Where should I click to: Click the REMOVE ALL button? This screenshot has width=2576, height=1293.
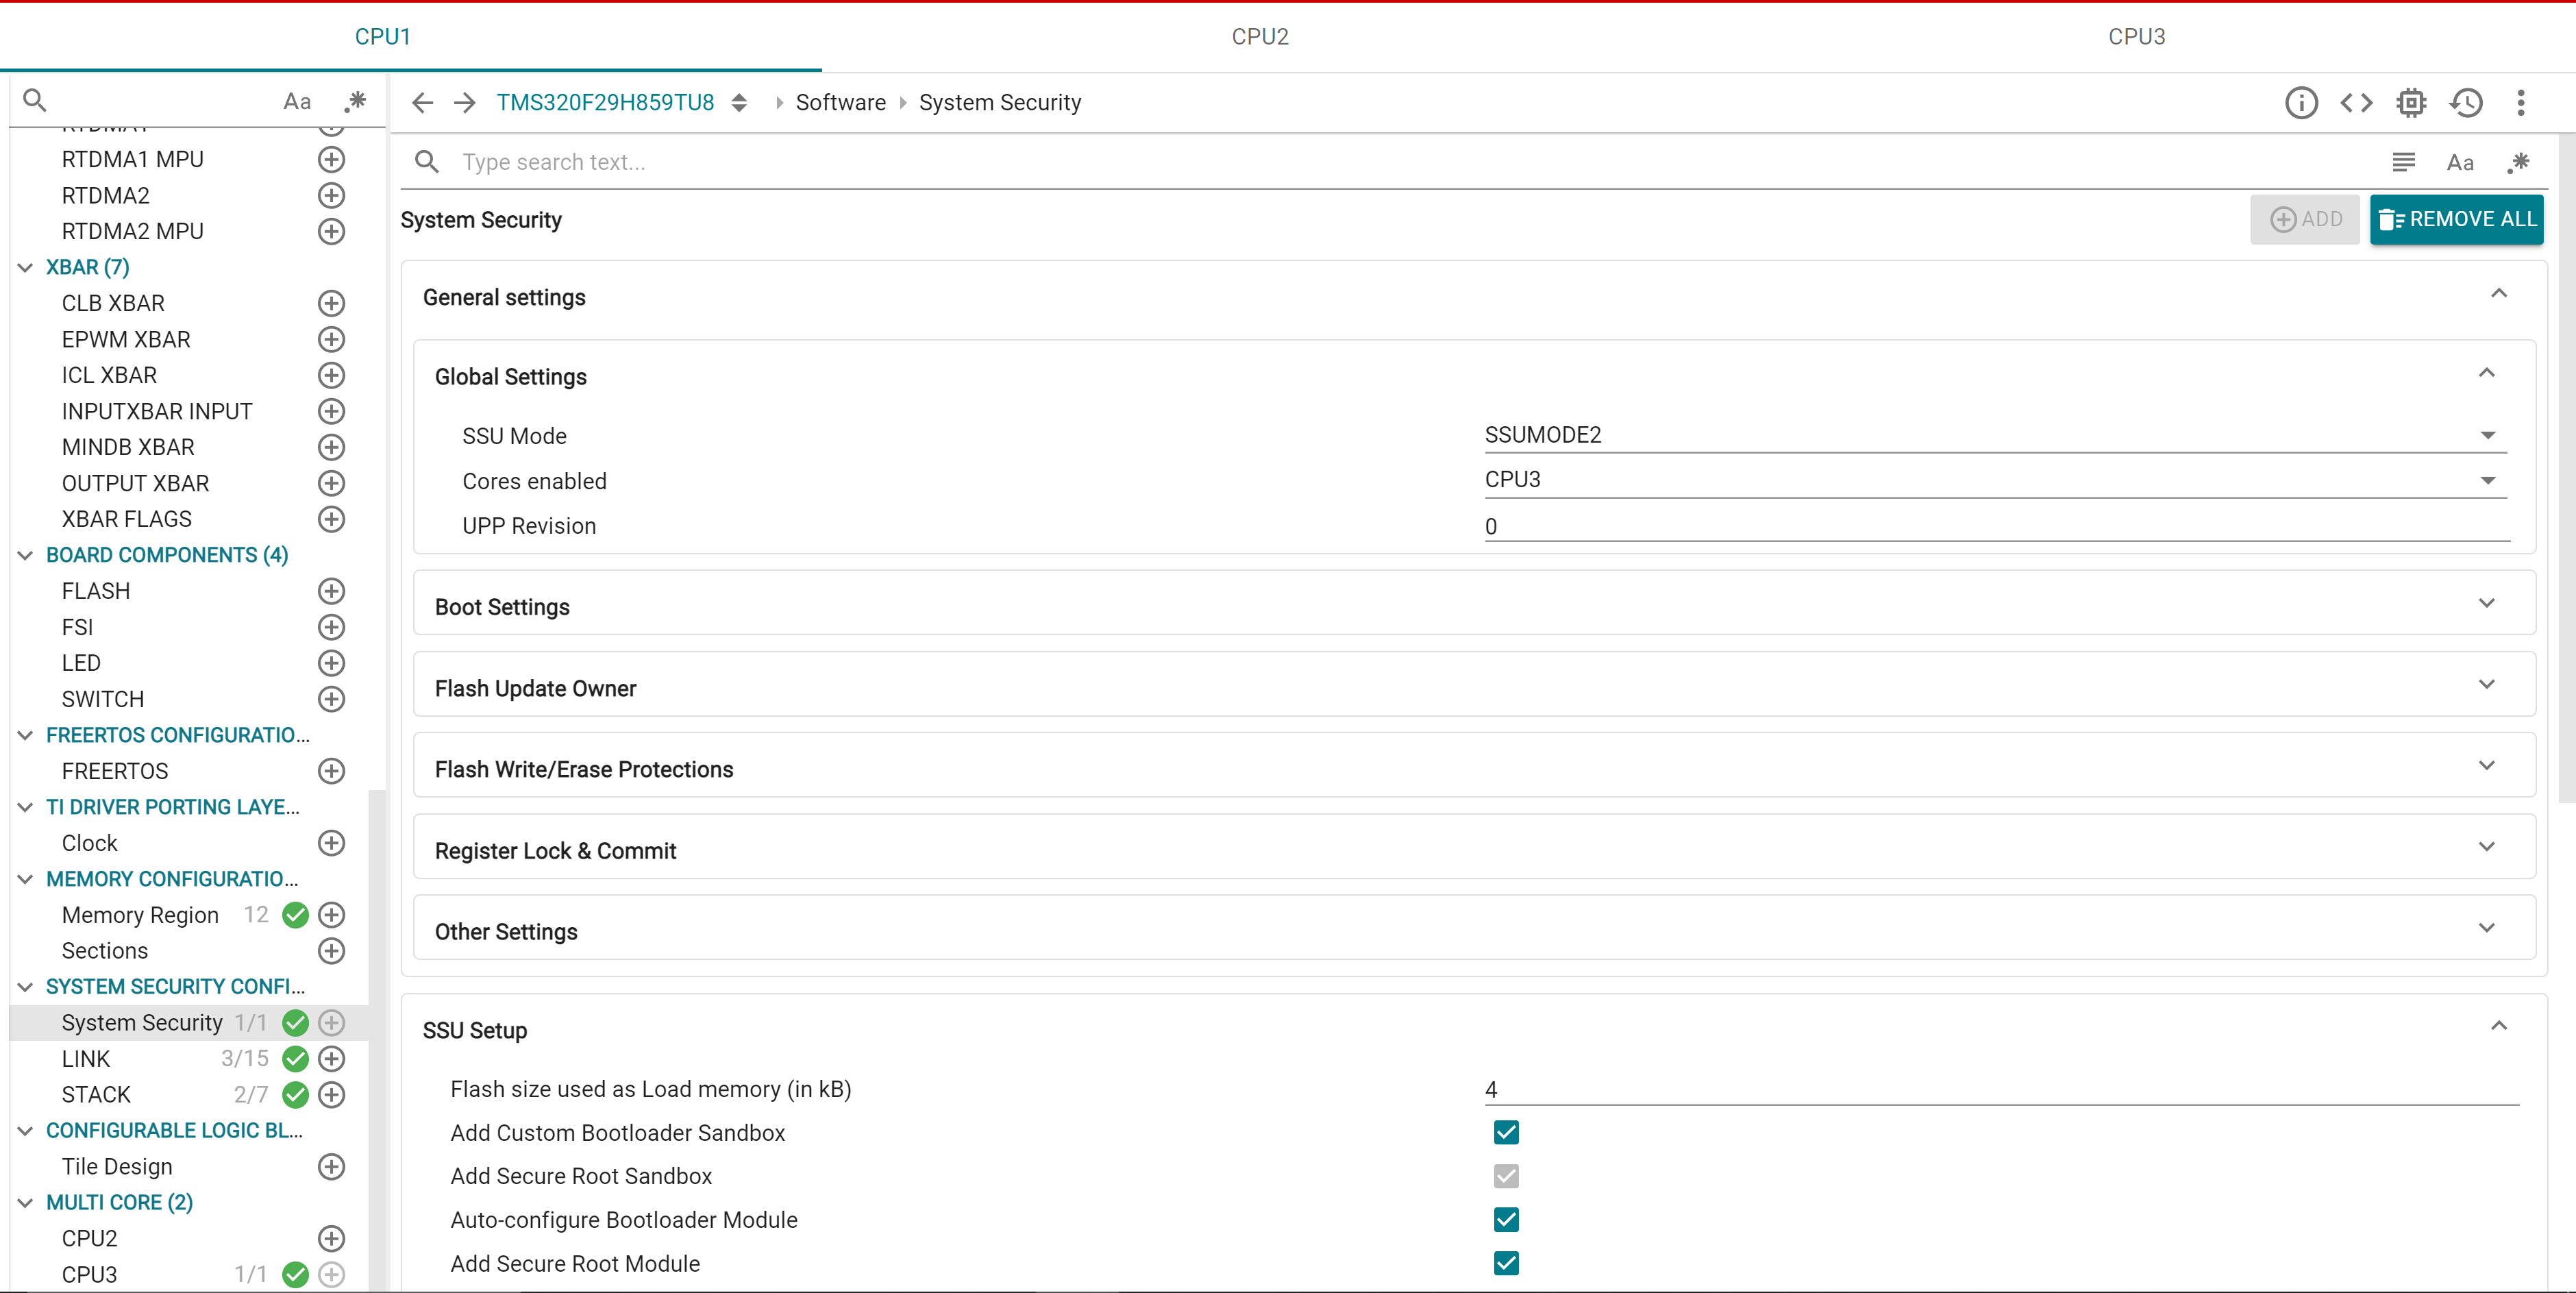2457,219
